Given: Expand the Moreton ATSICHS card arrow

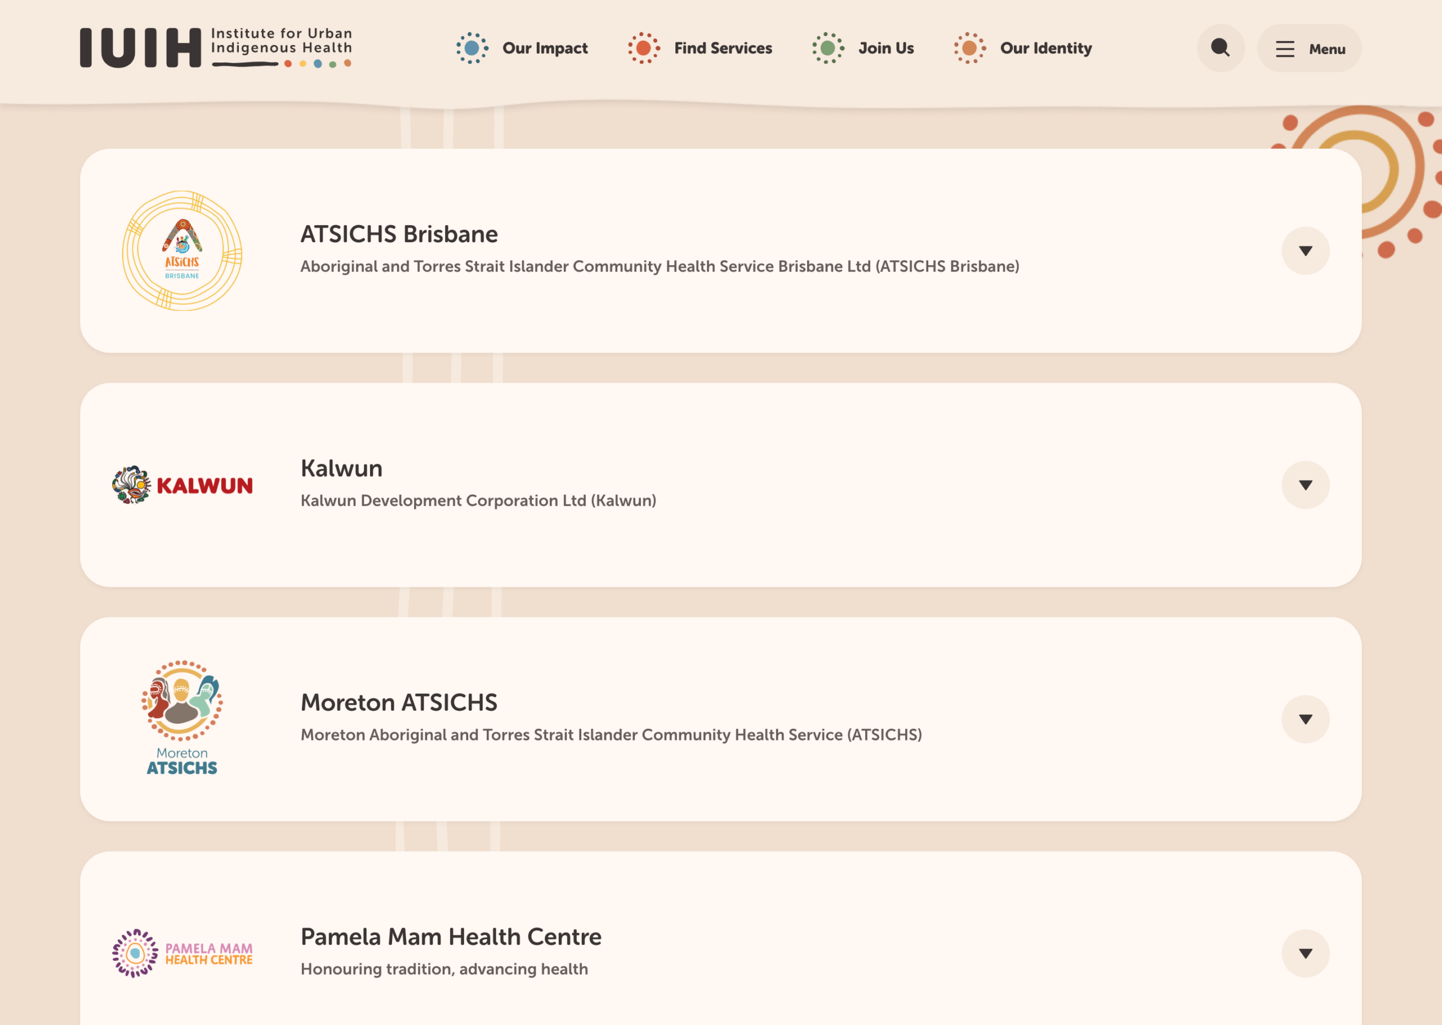Looking at the screenshot, I should point(1305,719).
